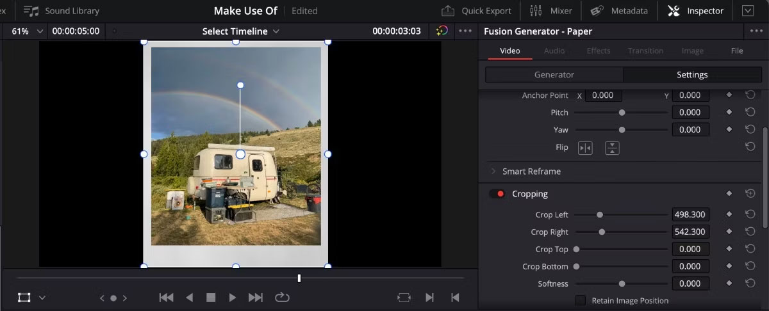Open the Sound Library
This screenshot has height=311, width=769.
[62, 11]
